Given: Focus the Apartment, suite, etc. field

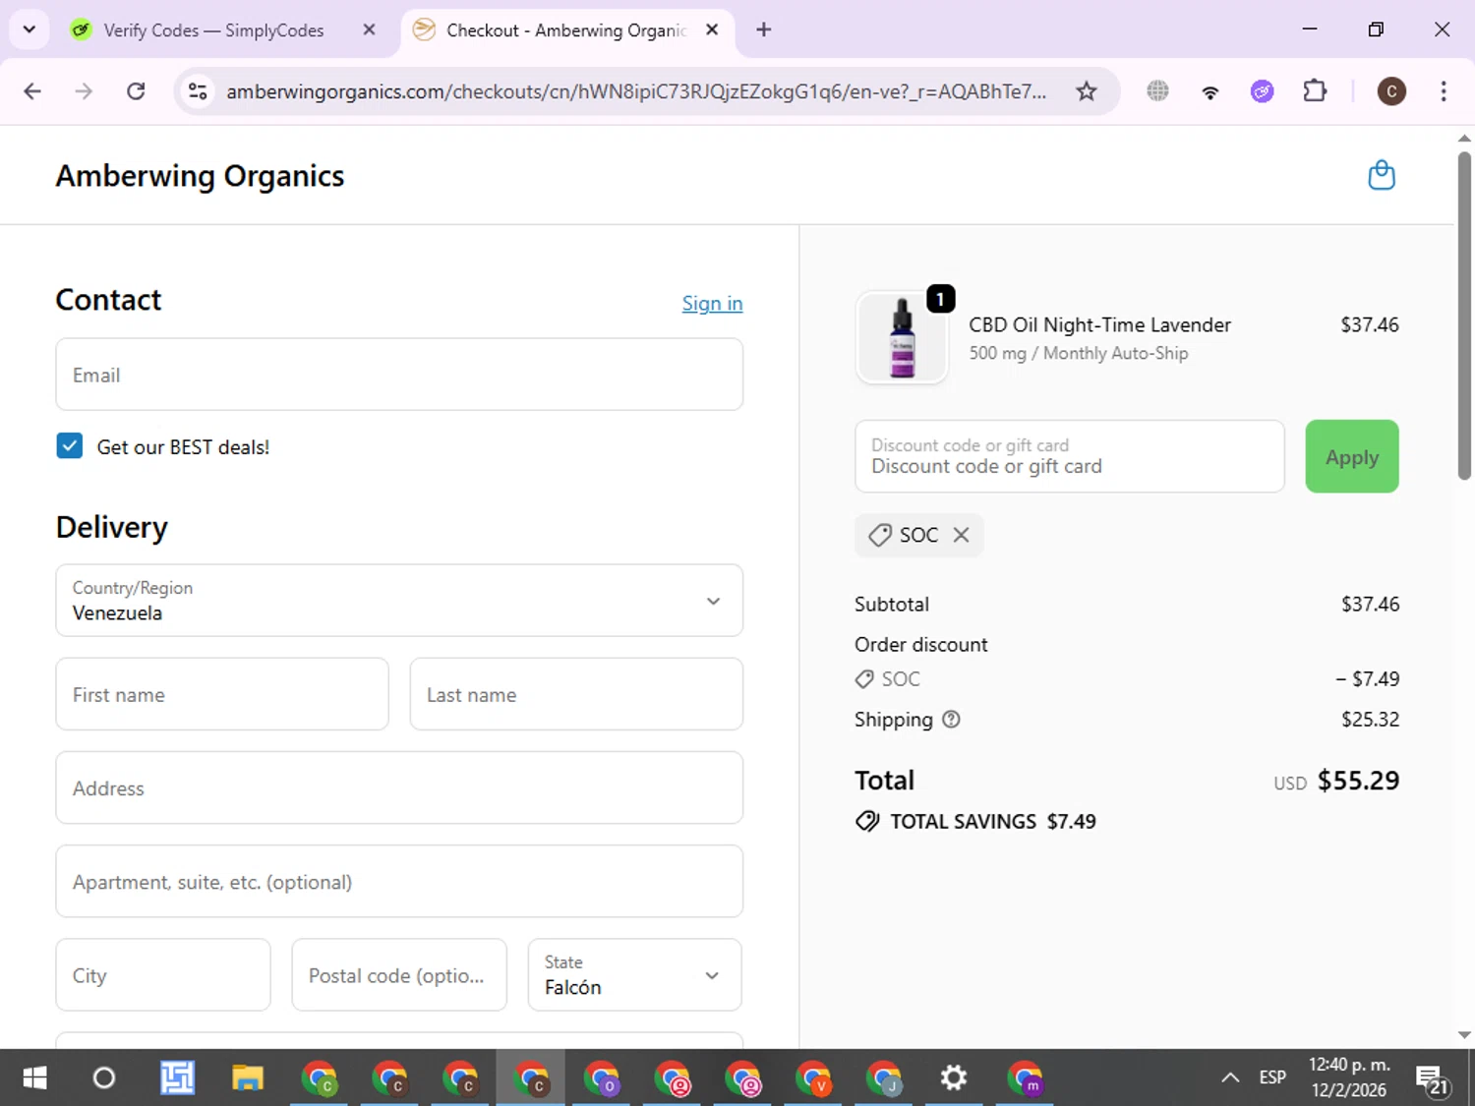Looking at the screenshot, I should [x=399, y=881].
